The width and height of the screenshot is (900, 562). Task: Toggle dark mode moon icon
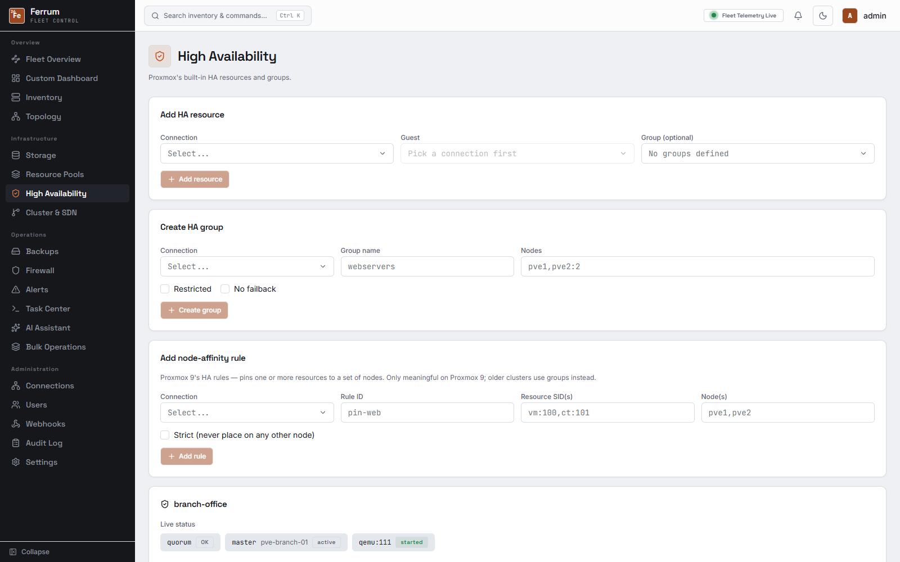pos(823,16)
